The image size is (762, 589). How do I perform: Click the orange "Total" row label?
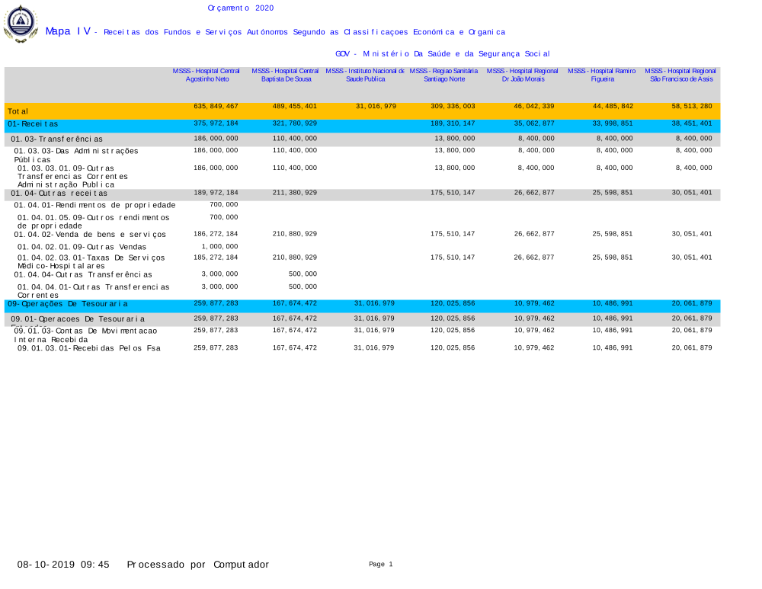(x=18, y=111)
